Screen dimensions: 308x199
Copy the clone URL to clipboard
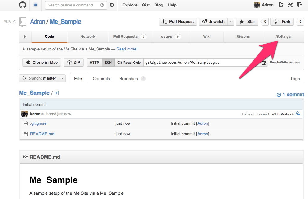coord(264,63)
